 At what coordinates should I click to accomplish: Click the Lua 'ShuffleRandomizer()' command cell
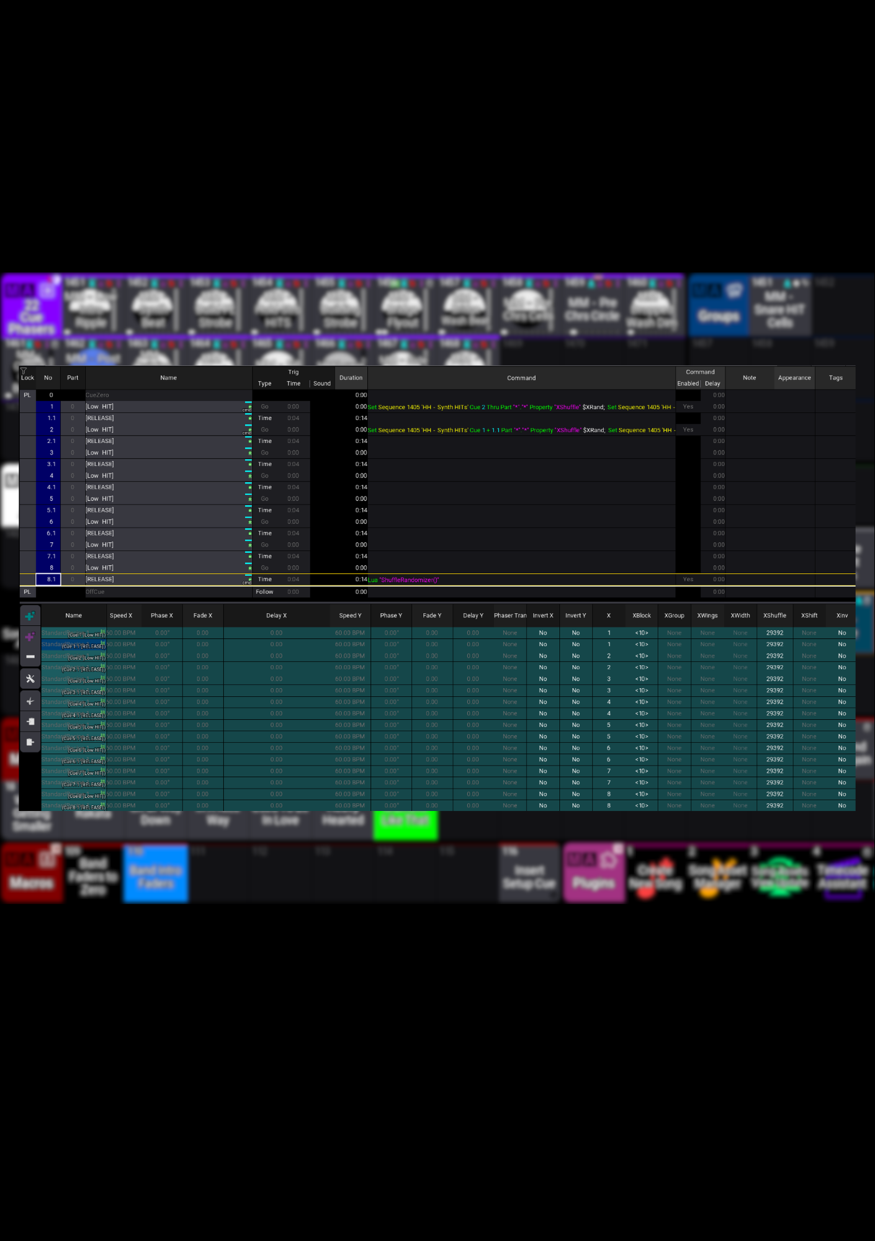click(x=521, y=580)
